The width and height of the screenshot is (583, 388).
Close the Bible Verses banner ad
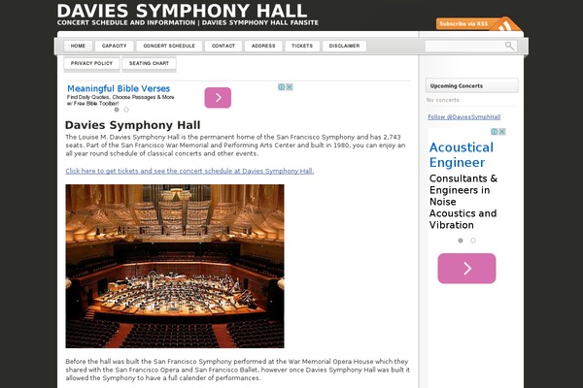point(290,87)
